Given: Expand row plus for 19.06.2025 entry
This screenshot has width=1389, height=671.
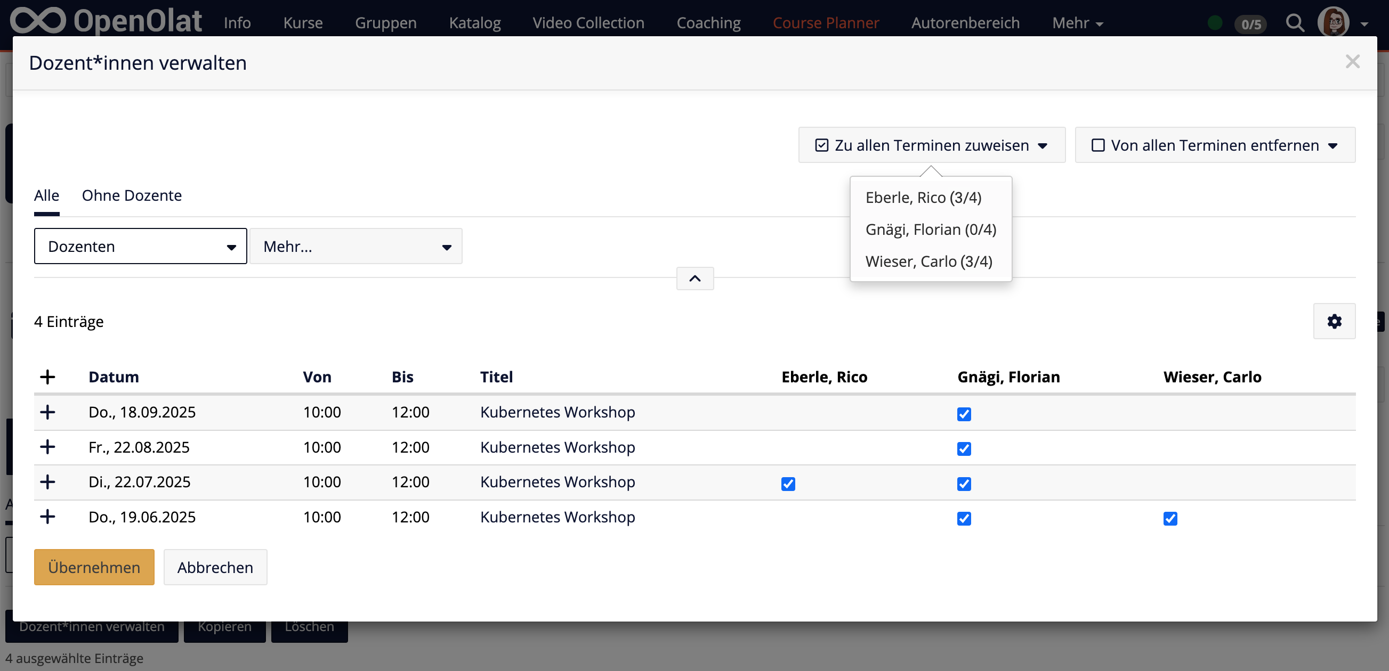Looking at the screenshot, I should (47, 517).
